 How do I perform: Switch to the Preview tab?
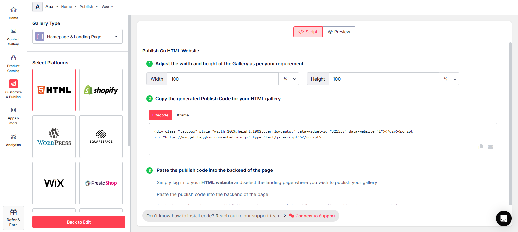pos(339,32)
